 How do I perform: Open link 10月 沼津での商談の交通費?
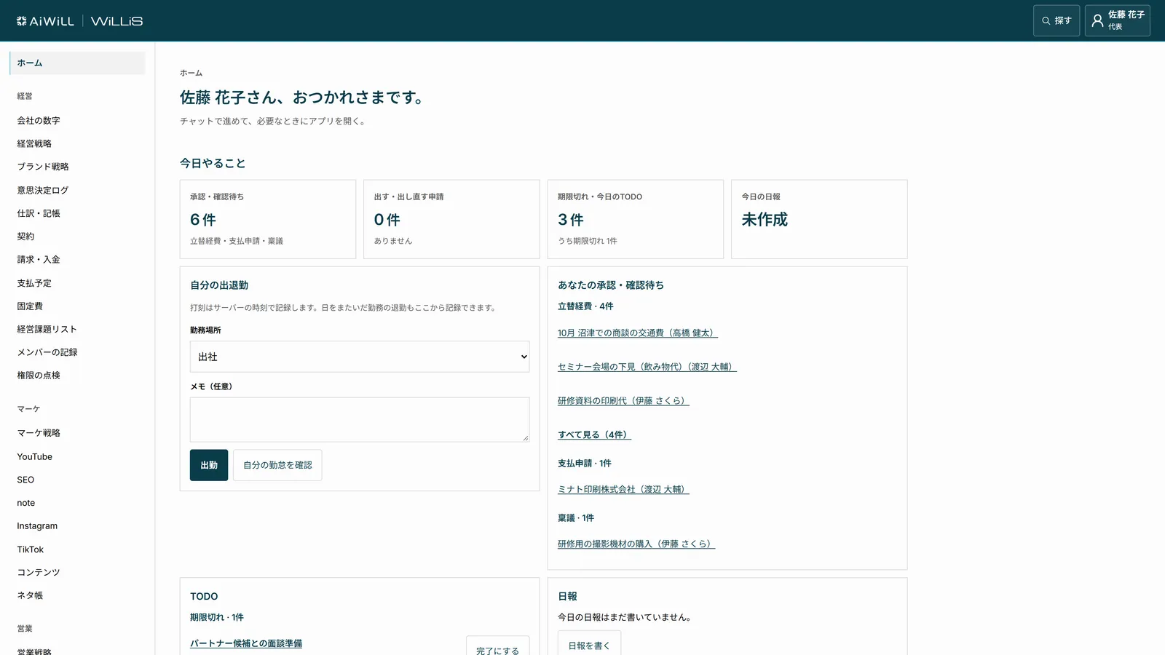click(638, 333)
